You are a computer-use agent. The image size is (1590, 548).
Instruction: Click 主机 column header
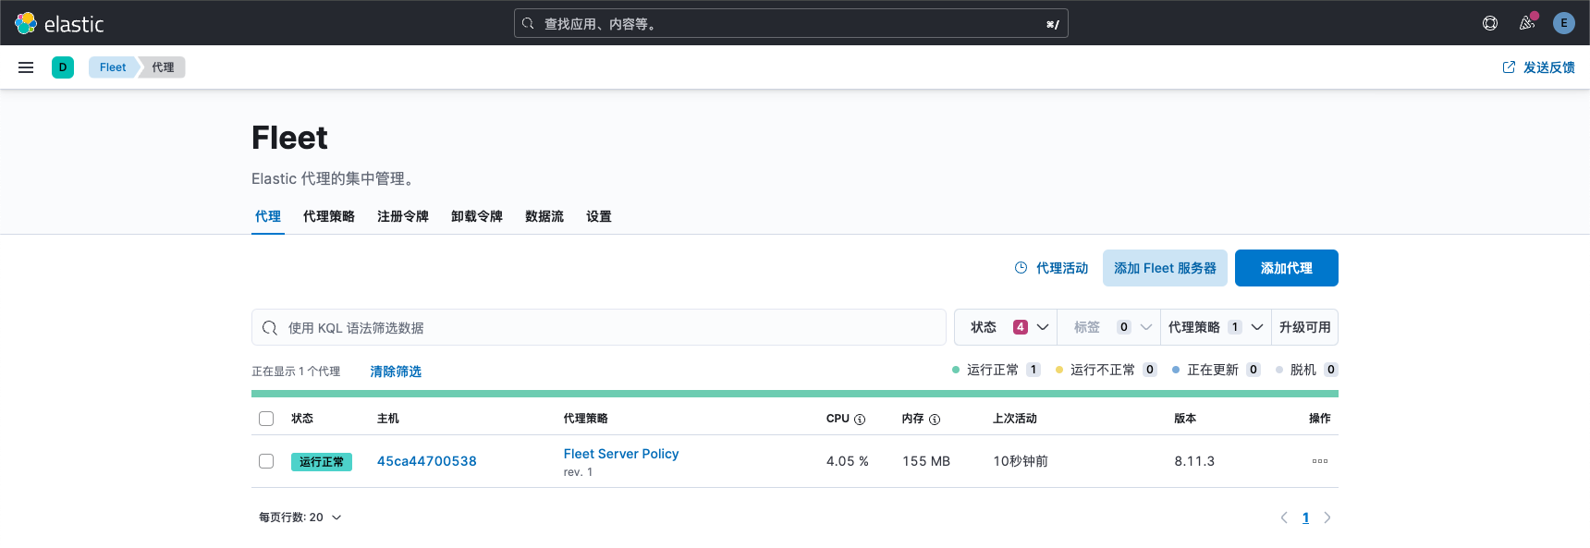click(x=388, y=419)
